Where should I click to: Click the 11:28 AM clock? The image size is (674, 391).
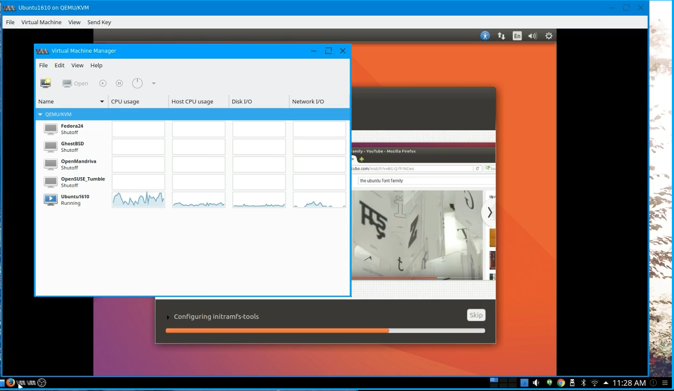(629, 383)
